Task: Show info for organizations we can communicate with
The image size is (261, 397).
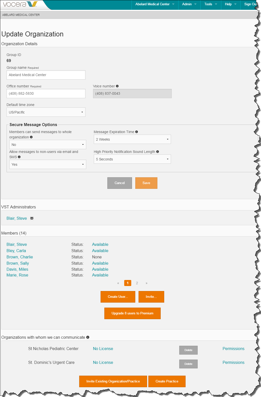Action: click(x=88, y=337)
